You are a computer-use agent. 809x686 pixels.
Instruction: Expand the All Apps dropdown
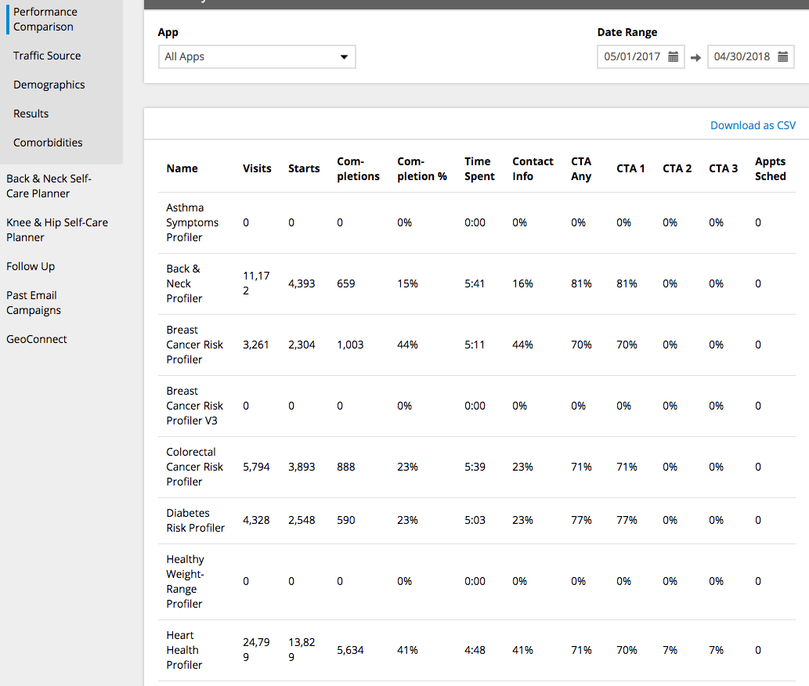point(257,56)
